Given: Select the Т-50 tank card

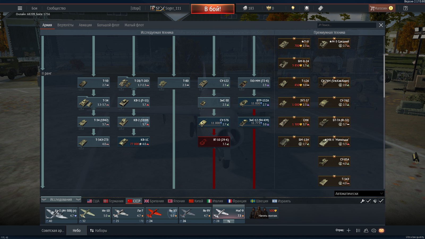Looking at the screenshot, I should click(x=93, y=83).
